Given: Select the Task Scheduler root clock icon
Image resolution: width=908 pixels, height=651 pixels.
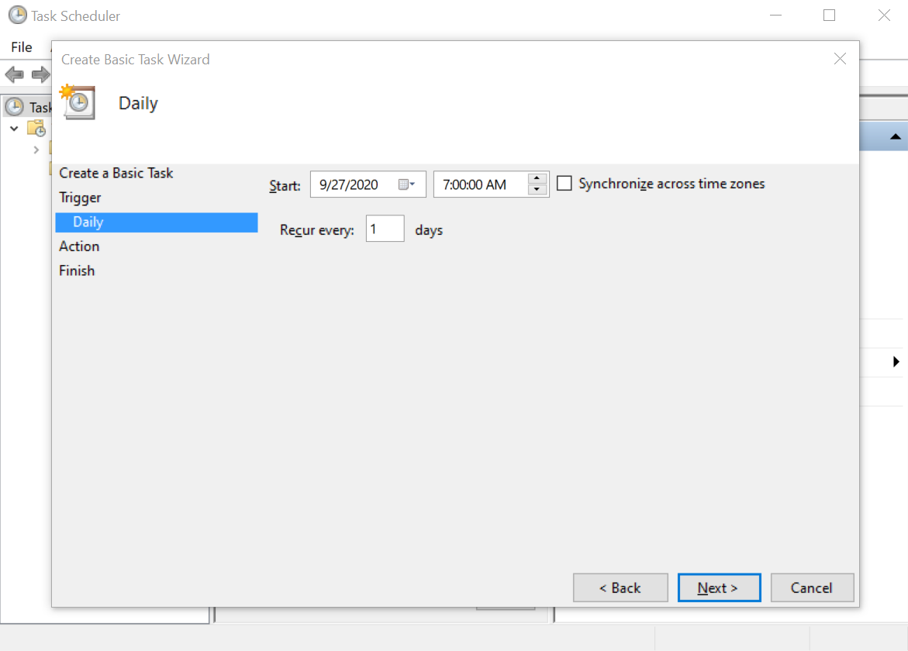Looking at the screenshot, I should (15, 106).
